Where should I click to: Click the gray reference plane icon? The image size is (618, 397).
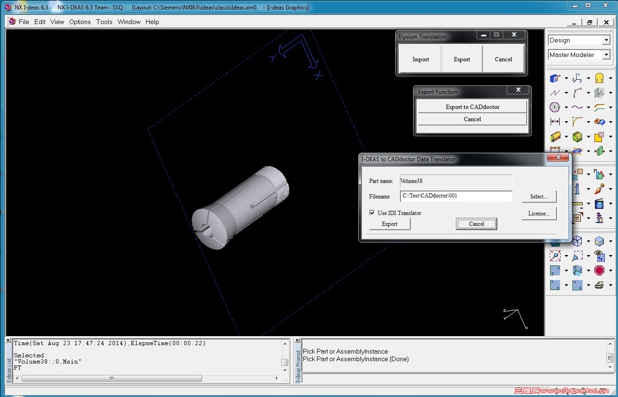tap(599, 93)
